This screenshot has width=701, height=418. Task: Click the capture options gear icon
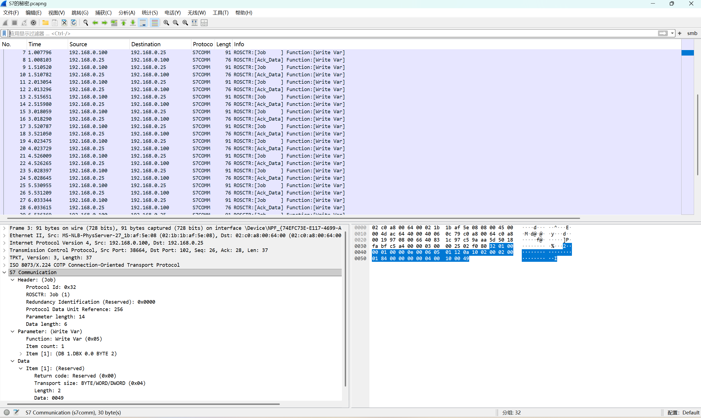[x=33, y=23]
